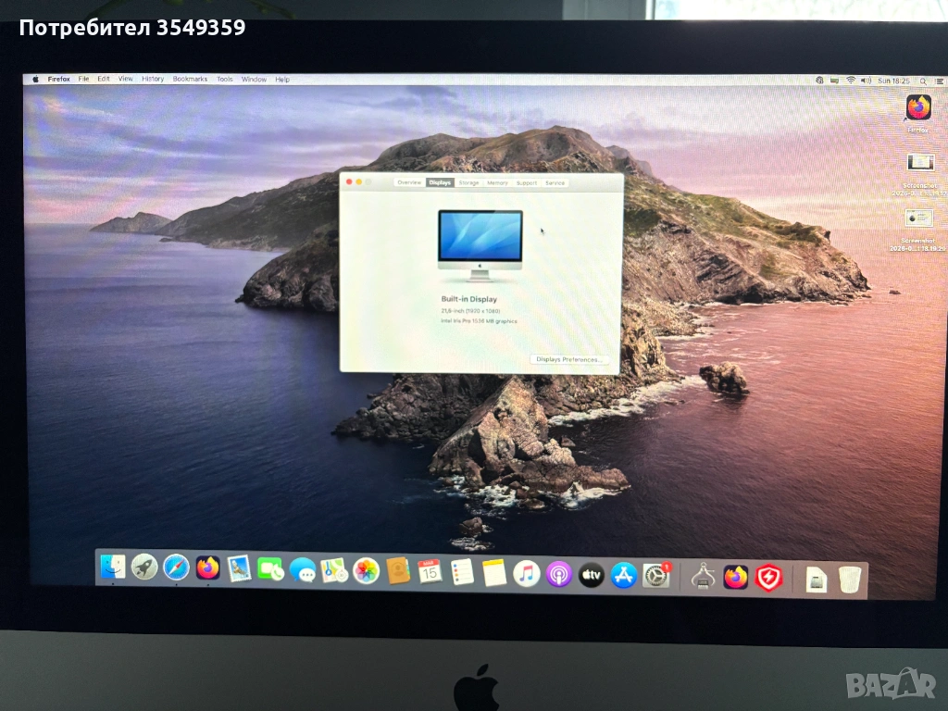The height and width of the screenshot is (711, 948).
Task: Open the App Store dock icon
Action: (x=623, y=575)
